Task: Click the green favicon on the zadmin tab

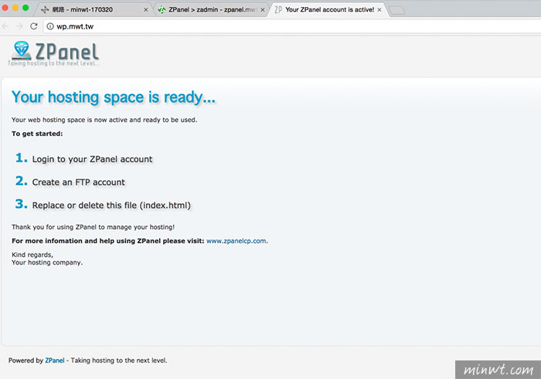Action: 162,9
